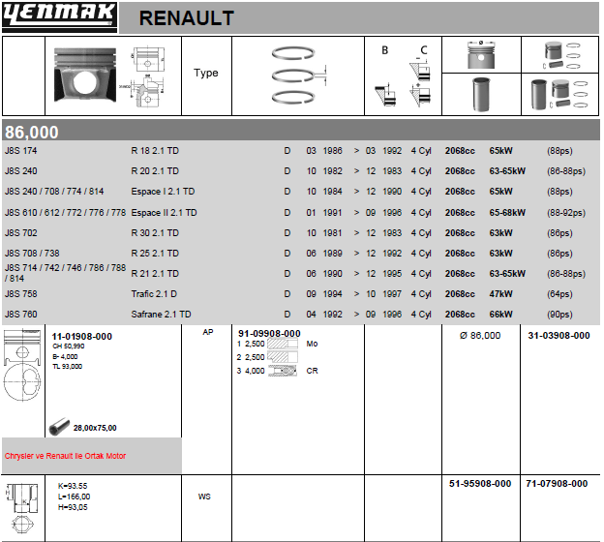The width and height of the screenshot is (604, 542).
Task: Click the piston with rings and pin icon
Action: [x=559, y=55]
